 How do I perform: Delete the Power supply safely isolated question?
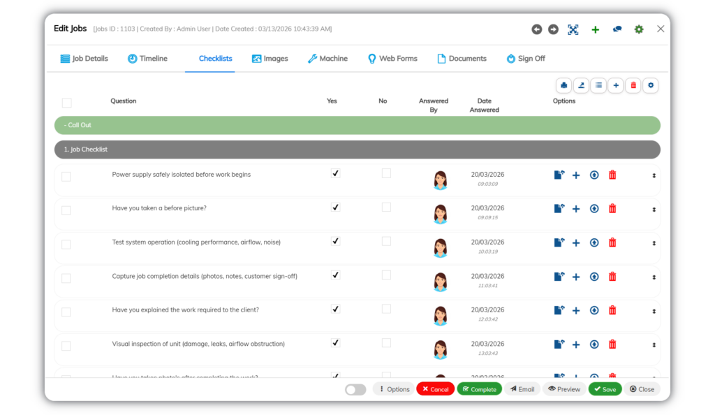click(x=612, y=175)
